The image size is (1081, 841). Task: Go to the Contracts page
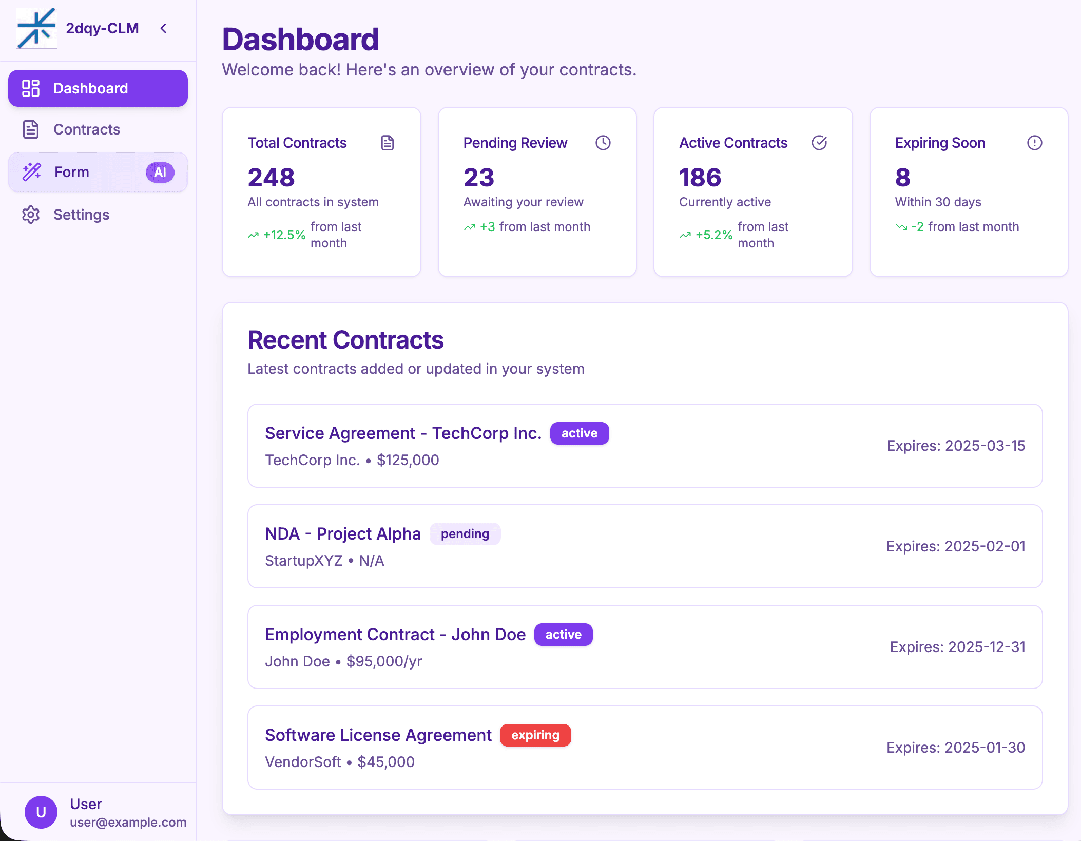(x=98, y=129)
